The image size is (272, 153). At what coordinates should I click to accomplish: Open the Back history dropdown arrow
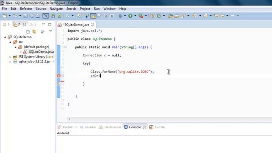tap(227, 16)
